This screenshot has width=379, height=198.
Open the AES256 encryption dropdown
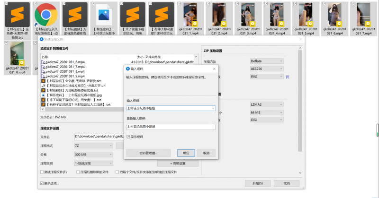(267, 69)
